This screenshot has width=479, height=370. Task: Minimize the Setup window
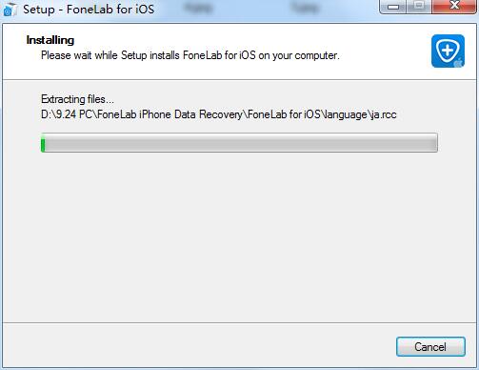[x=393, y=7]
